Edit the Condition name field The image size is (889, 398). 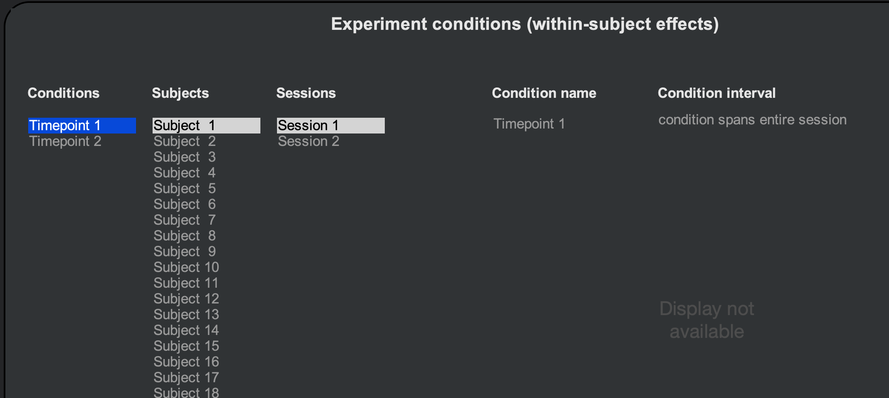529,124
